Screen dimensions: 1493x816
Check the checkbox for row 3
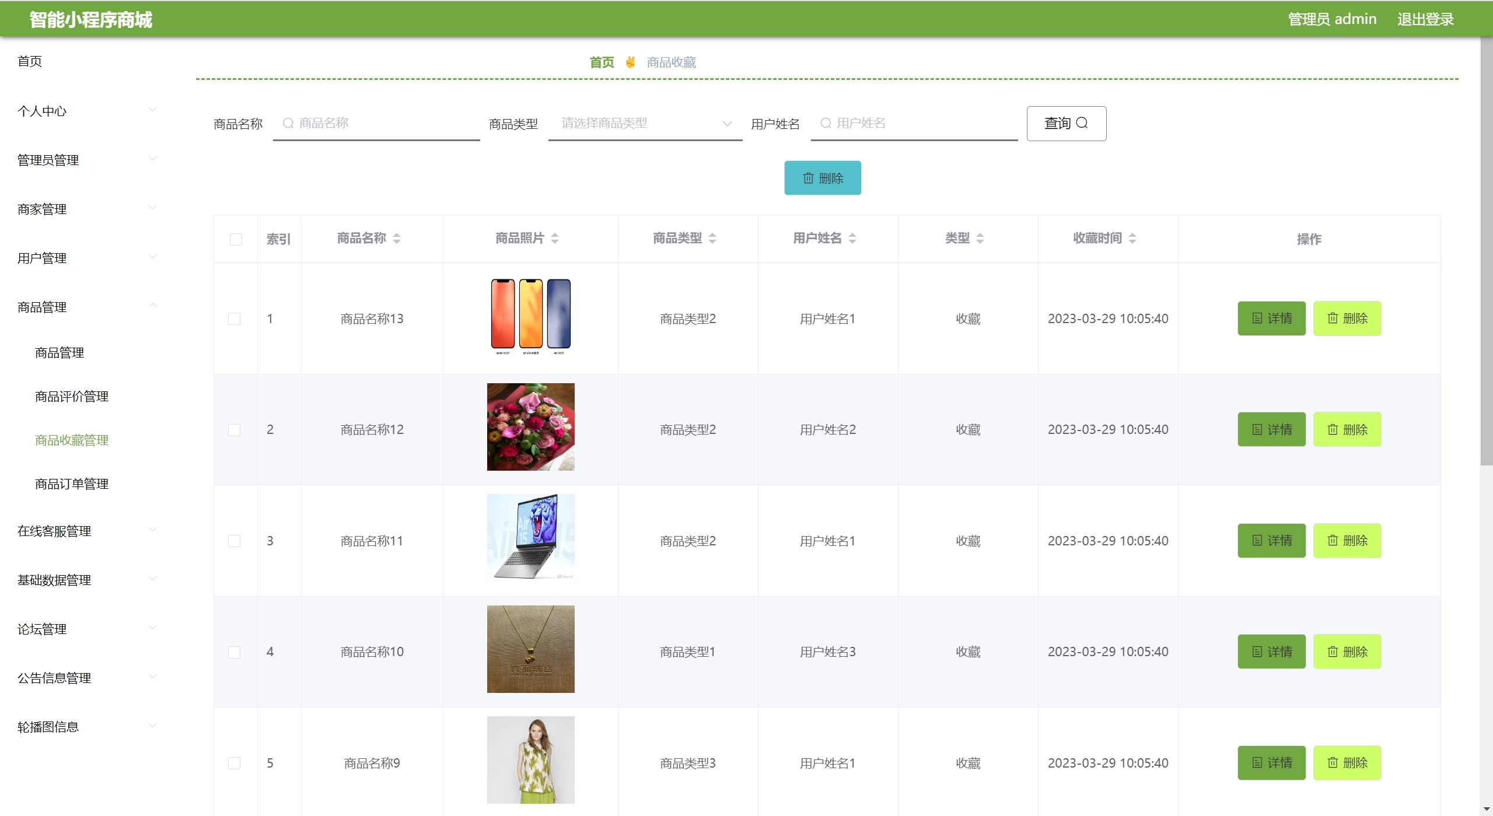coord(234,541)
